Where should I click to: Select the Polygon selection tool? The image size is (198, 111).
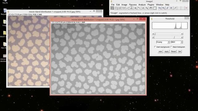point(120,8)
